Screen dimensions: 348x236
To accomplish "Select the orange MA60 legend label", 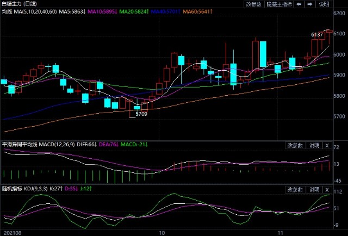I will coord(196,11).
